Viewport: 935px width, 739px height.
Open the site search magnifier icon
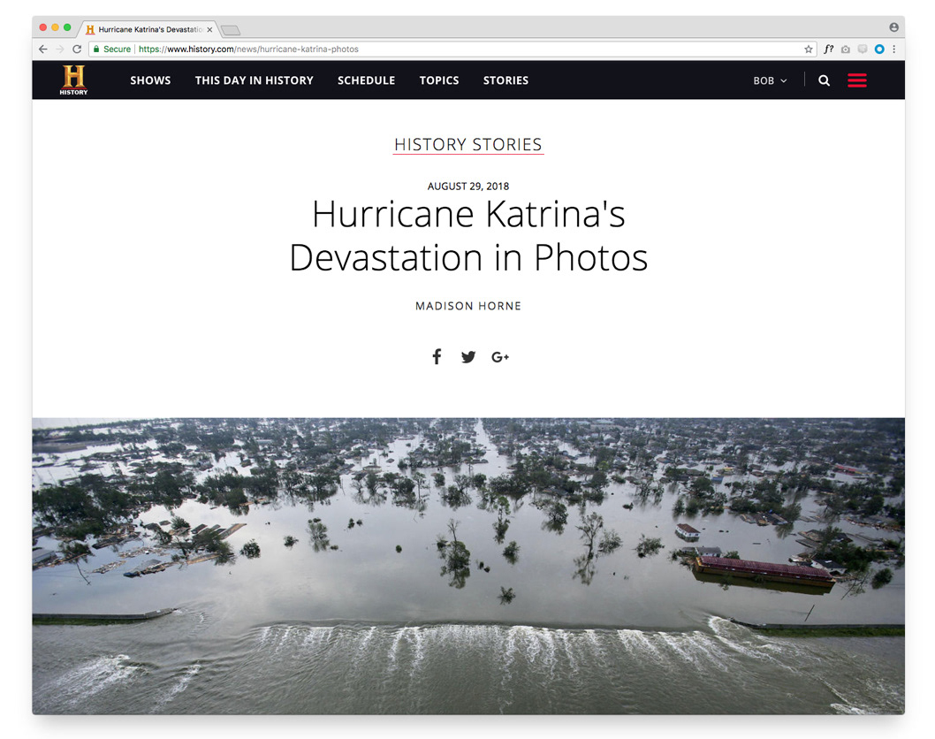click(x=824, y=80)
